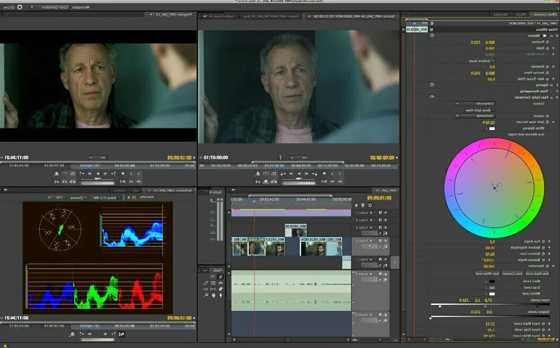Viewport: 560px width, 348px height.
Task: Toggle the Uniform Scale checkbox
Action: (x=493, y=60)
